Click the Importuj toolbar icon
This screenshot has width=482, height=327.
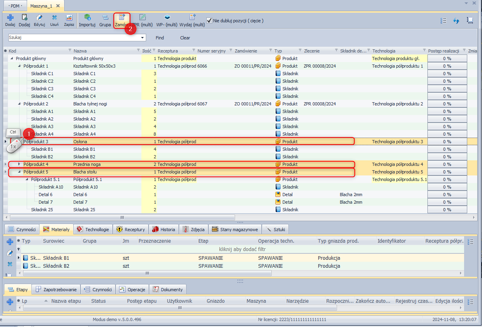pyautogui.click(x=87, y=18)
